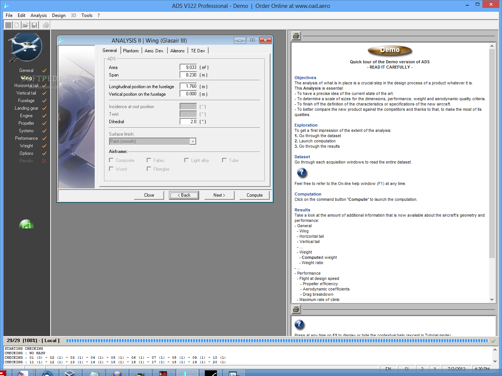Screen dimensions: 502x376
Task: Click the New file toolbar icon
Action: pos(17,25)
